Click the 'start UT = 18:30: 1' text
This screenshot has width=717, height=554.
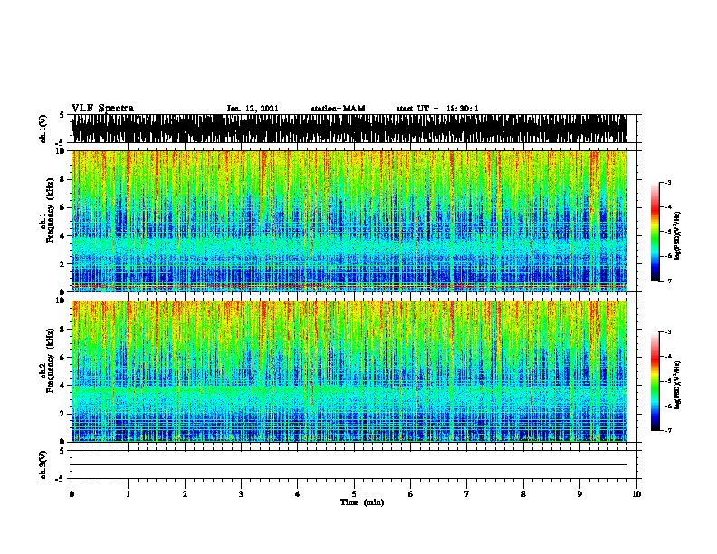point(437,109)
